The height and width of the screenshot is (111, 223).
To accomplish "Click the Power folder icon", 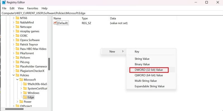I will (x=21, y=102).
